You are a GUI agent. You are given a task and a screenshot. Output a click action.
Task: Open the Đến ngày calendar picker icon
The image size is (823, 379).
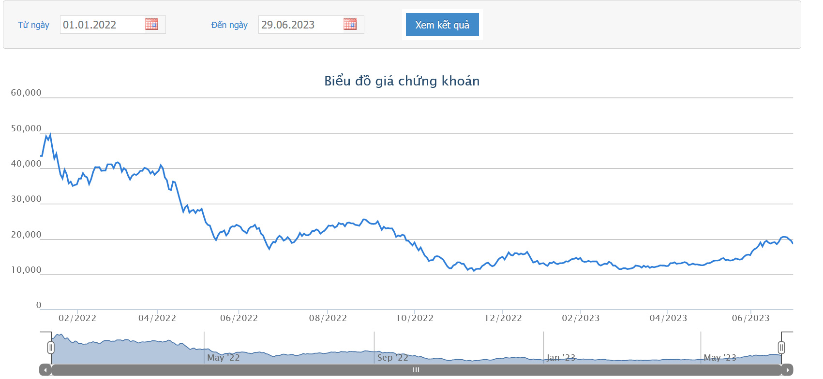point(350,24)
